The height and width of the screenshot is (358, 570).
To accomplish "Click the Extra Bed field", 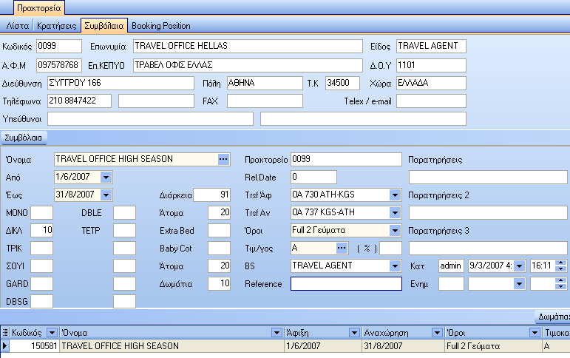I will click(x=220, y=230).
